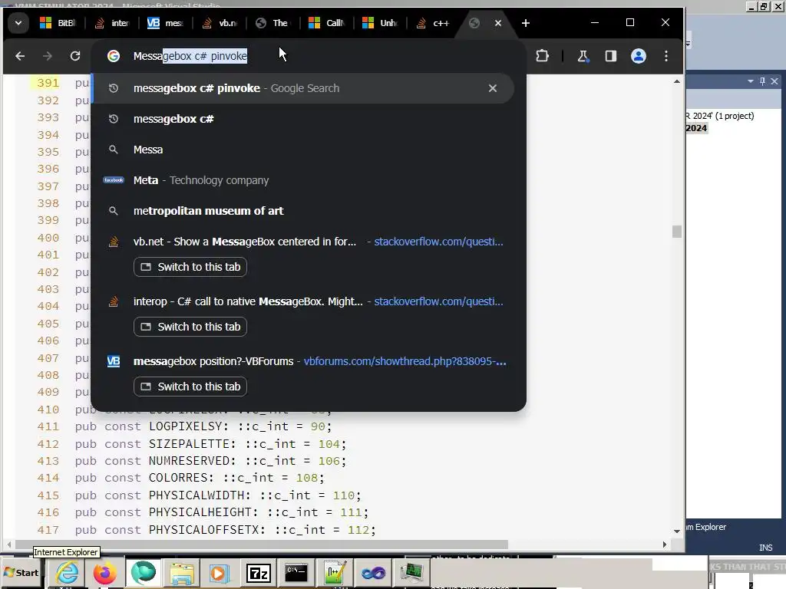Open file explorer folder taskbar icon
This screenshot has width=786, height=589.
(181, 573)
